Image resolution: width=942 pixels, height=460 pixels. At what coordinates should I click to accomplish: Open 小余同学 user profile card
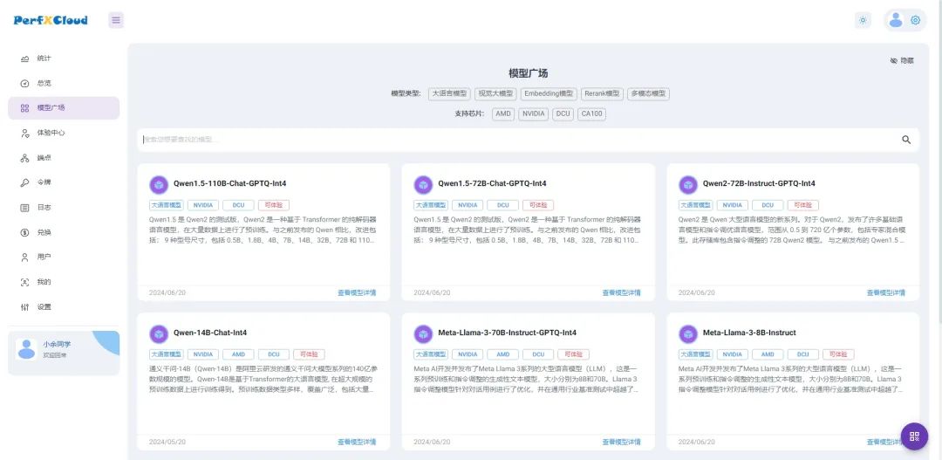point(64,353)
